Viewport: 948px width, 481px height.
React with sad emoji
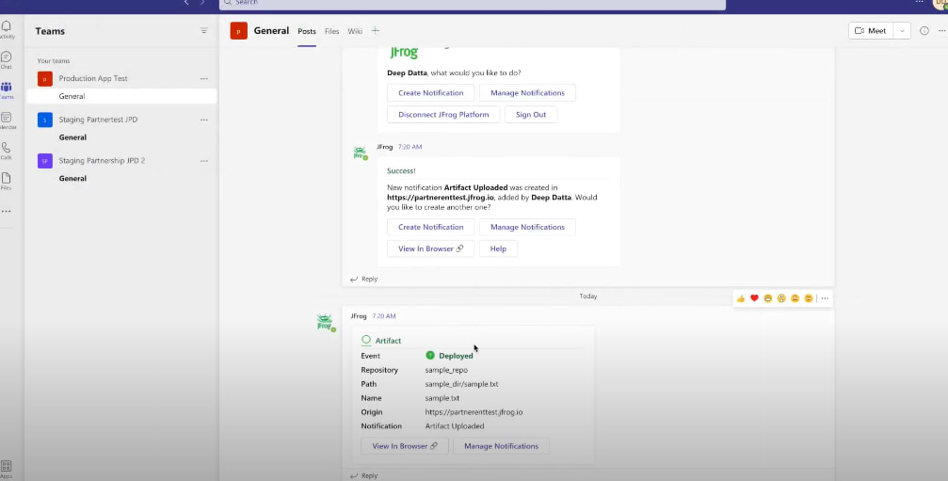[795, 298]
